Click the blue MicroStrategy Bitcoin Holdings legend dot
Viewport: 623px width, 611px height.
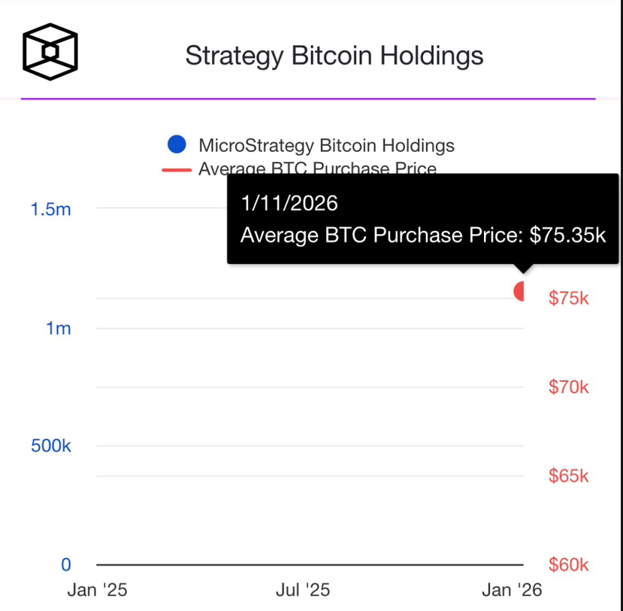coord(177,145)
